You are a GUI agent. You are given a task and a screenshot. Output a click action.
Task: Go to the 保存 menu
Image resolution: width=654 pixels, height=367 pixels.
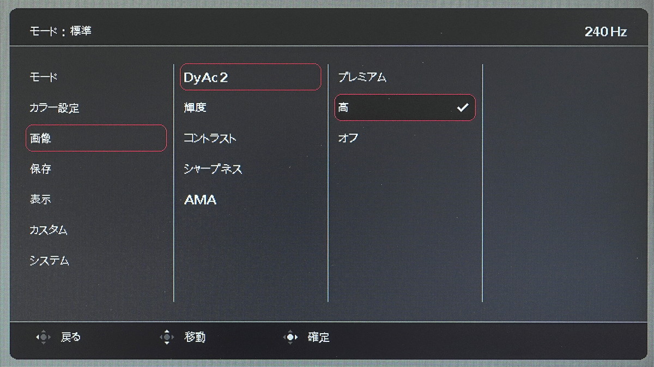click(96, 169)
